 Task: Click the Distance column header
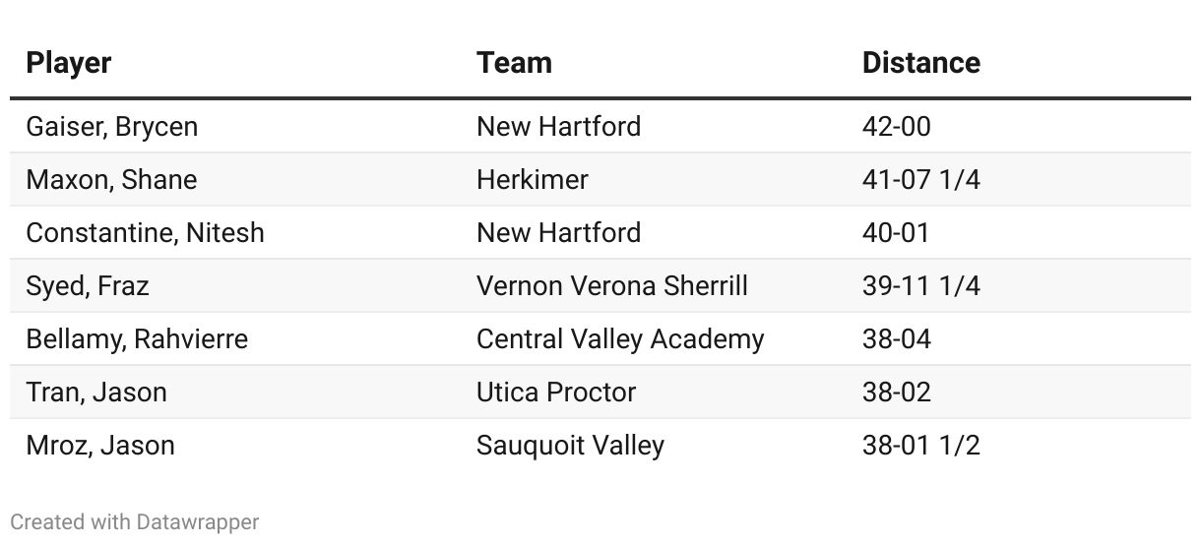[921, 63]
